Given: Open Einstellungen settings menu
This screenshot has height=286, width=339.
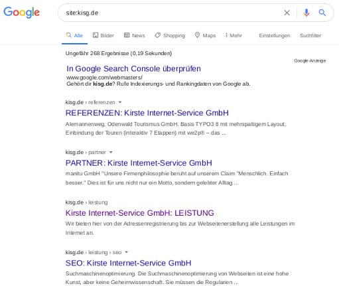Looking at the screenshot, I should [x=275, y=35].
